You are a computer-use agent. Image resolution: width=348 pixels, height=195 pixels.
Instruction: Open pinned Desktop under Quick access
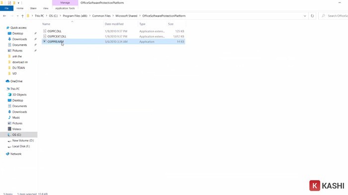click(x=17, y=33)
